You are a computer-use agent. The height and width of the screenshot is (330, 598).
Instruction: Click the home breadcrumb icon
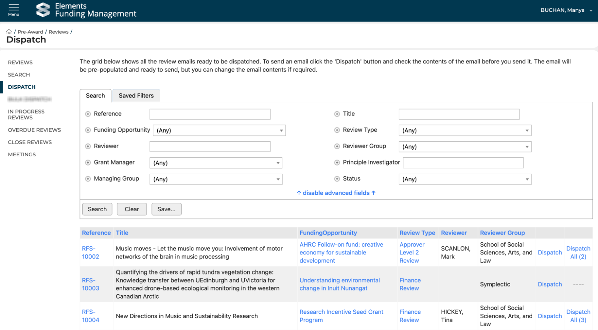tap(9, 32)
